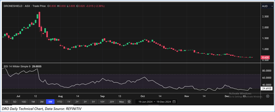Click the Oct label on time axis

(x=143, y=96)
